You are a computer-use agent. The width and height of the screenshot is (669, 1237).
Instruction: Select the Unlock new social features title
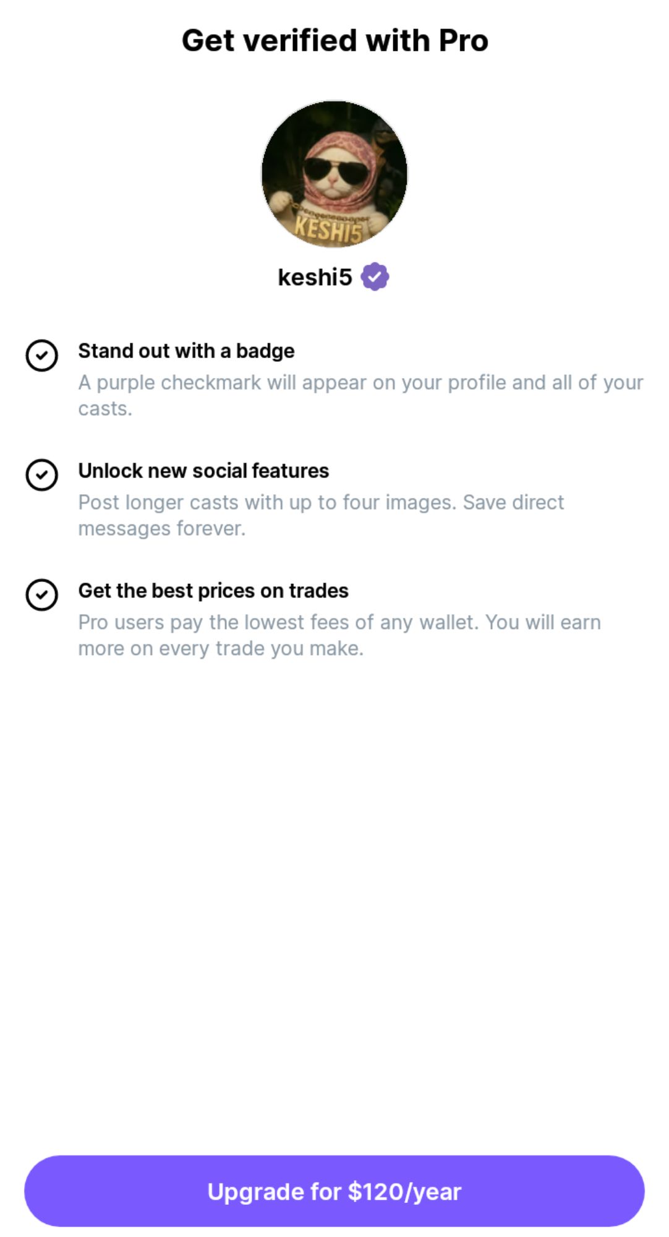[203, 471]
